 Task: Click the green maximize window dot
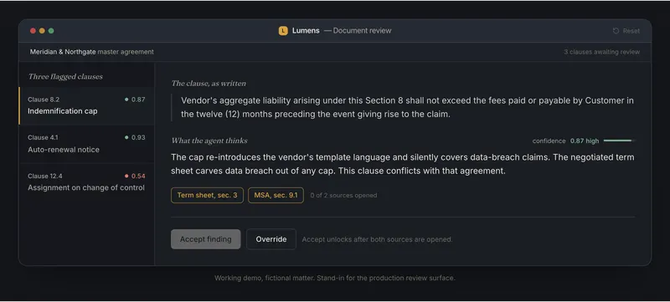pyautogui.click(x=51, y=31)
